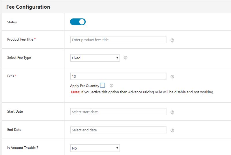Click the Fees label
231x155 pixels.
[x=11, y=76]
